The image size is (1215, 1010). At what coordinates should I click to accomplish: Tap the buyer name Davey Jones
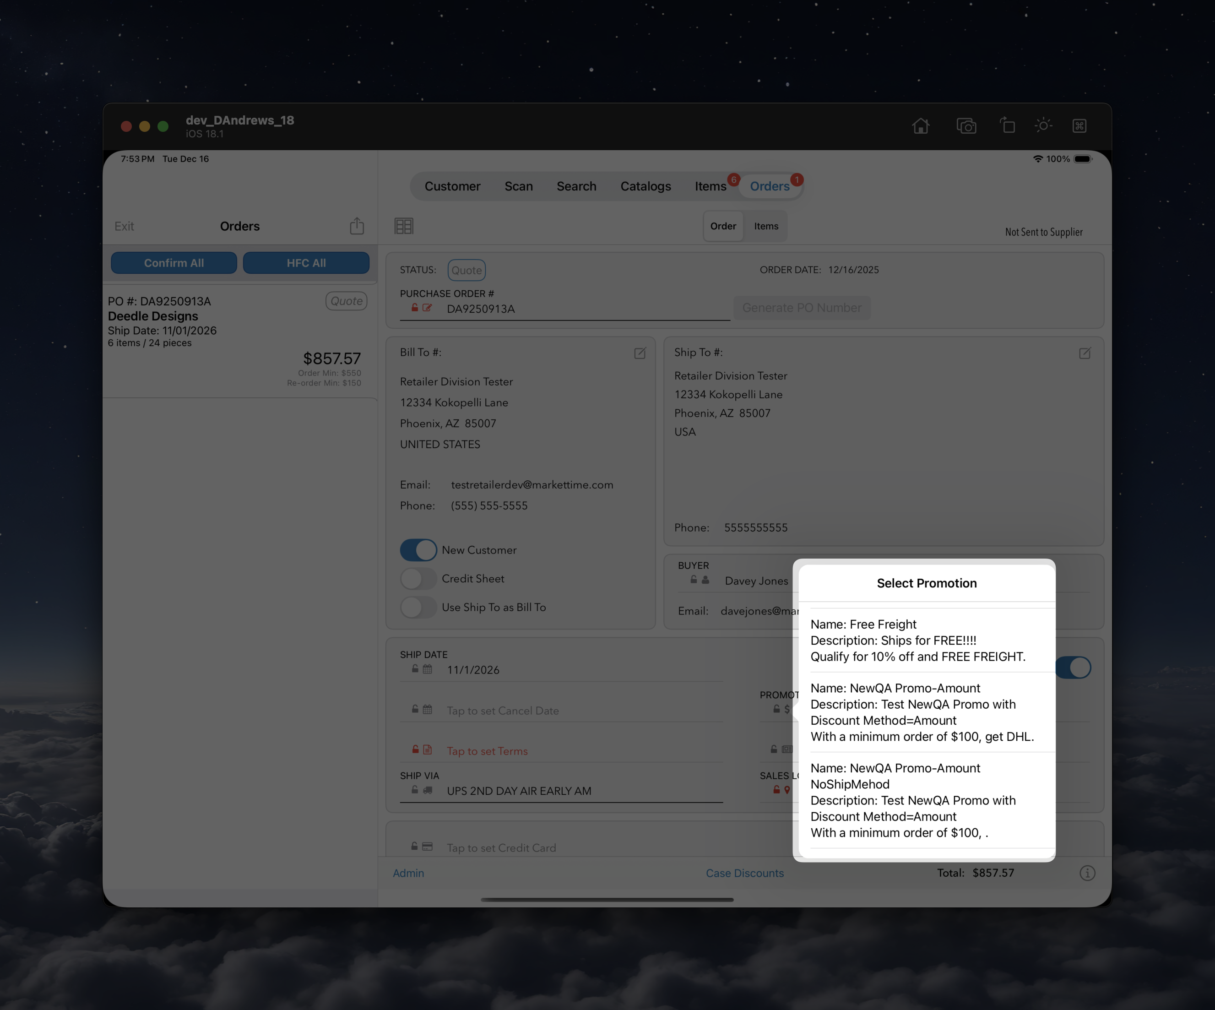pyautogui.click(x=756, y=581)
